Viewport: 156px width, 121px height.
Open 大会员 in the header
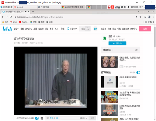point(103,29)
